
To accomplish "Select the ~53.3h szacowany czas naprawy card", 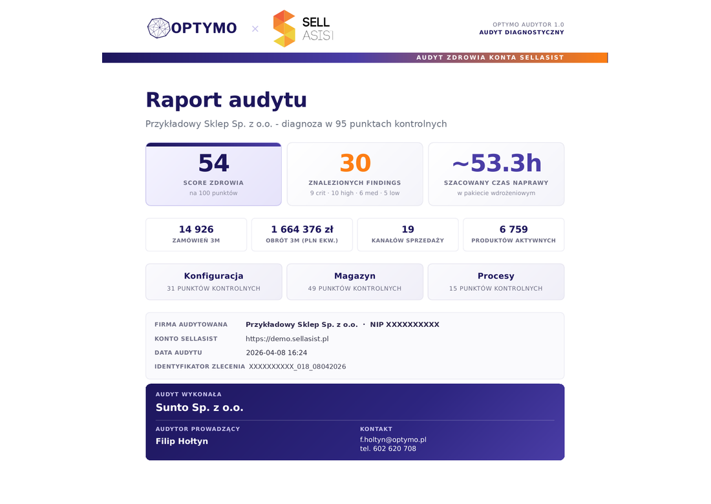I will (x=496, y=174).
